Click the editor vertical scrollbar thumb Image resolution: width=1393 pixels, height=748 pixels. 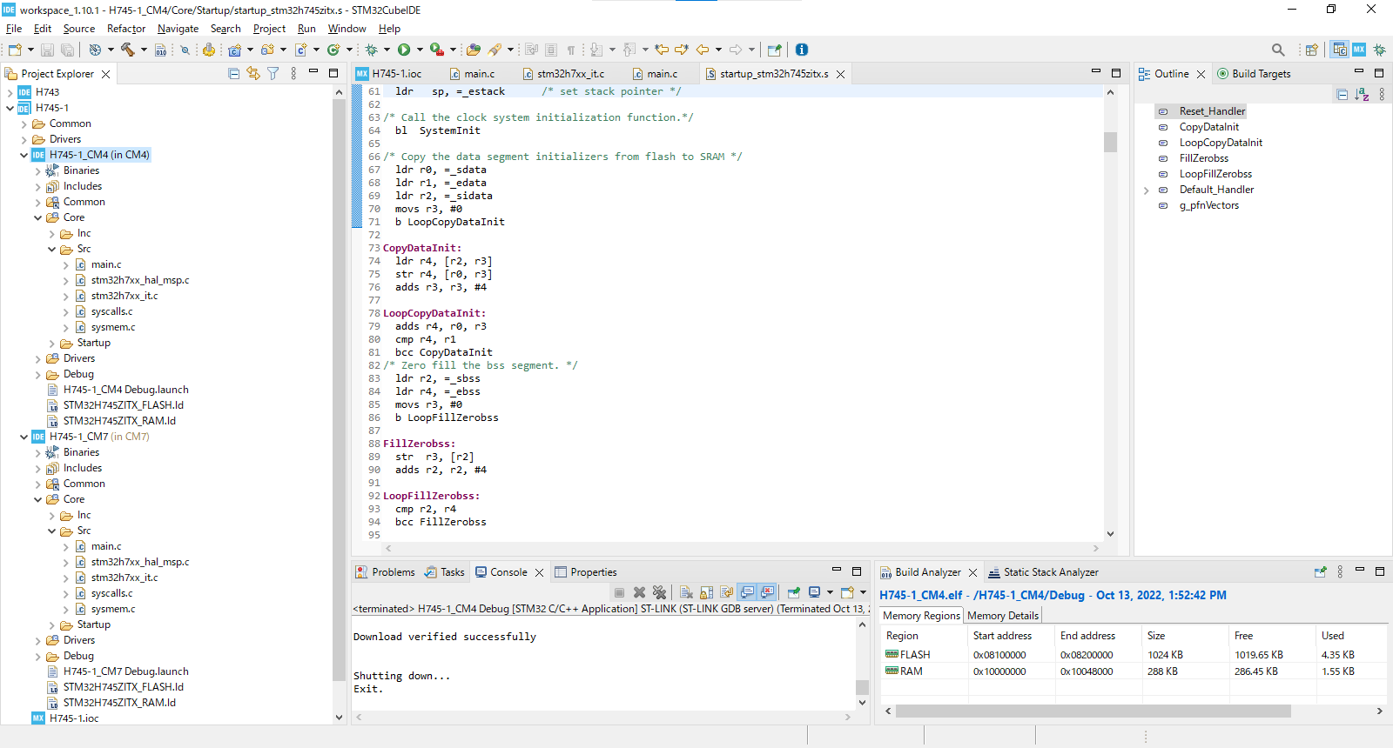point(1110,142)
